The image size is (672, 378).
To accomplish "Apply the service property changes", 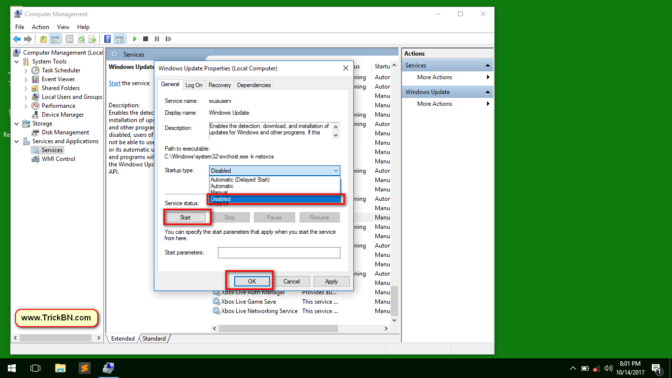I will [x=332, y=282].
